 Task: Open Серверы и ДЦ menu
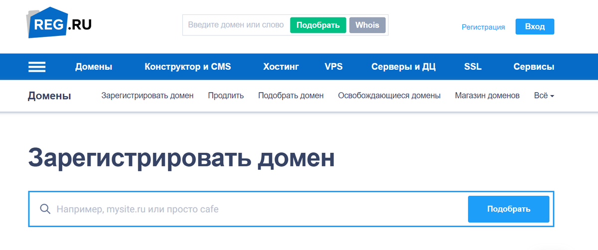[404, 67]
